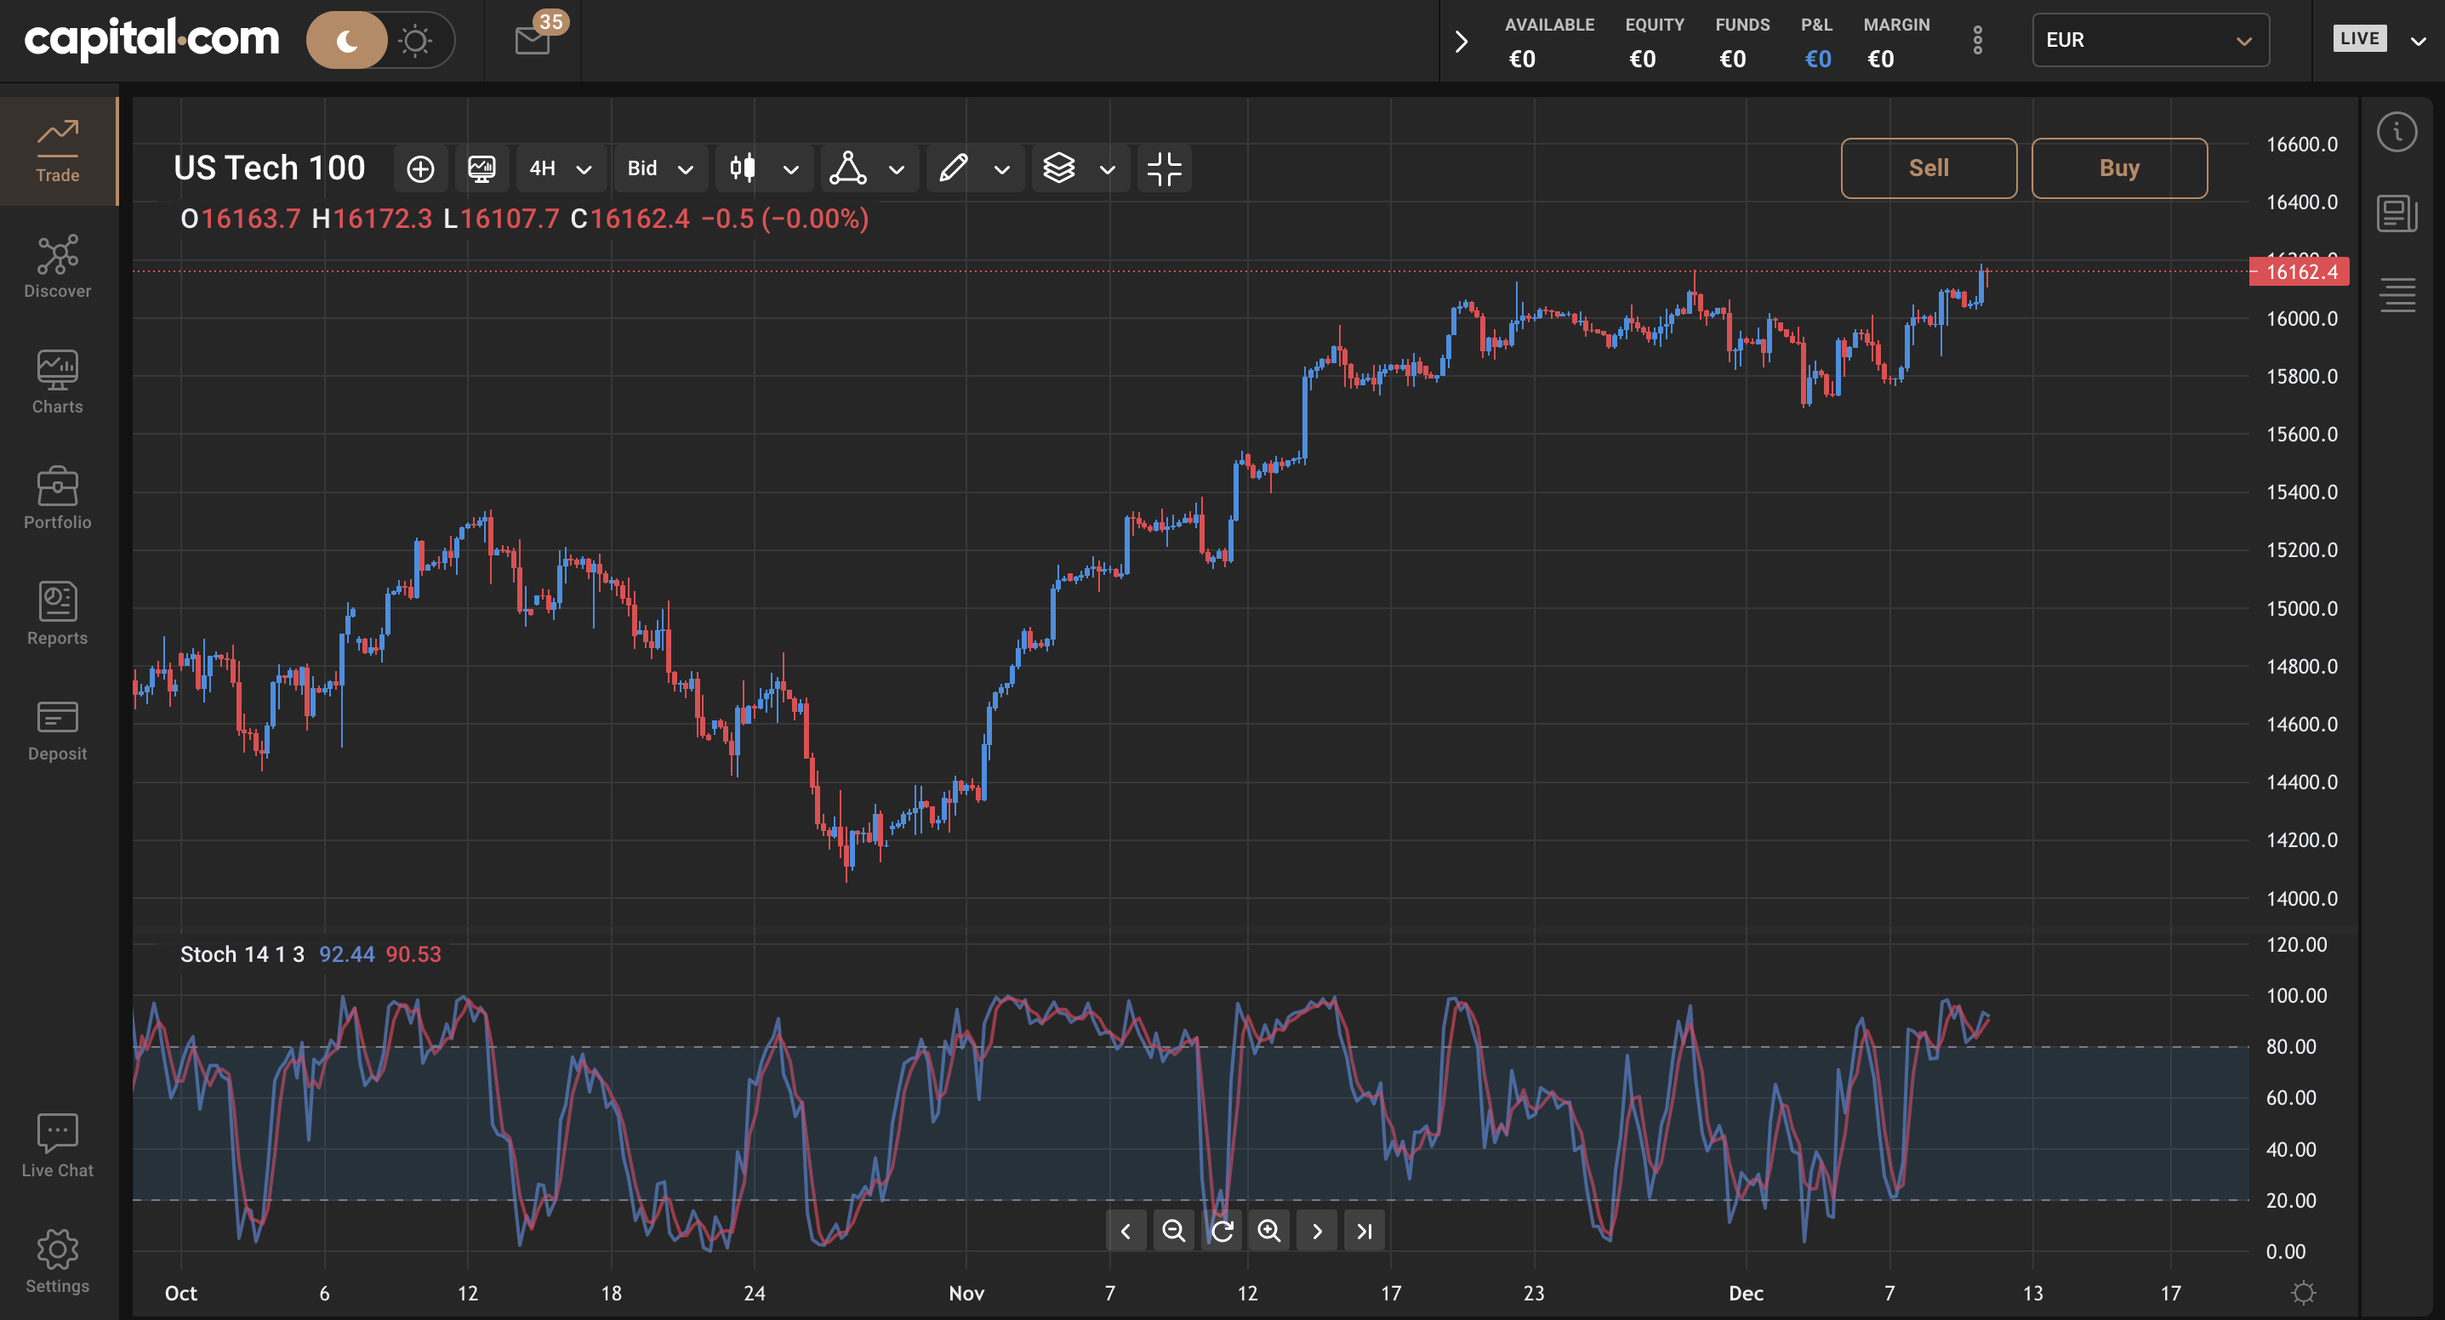The image size is (2445, 1320).
Task: Open the layers indicator icon
Action: (x=1059, y=169)
